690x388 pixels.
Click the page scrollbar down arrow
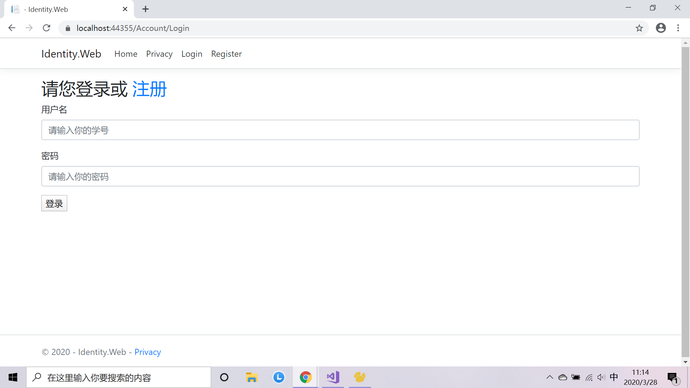[x=685, y=362]
